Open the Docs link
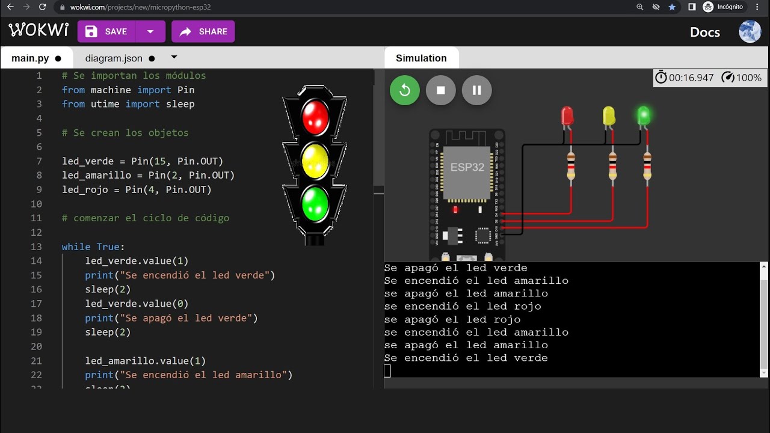 point(704,32)
